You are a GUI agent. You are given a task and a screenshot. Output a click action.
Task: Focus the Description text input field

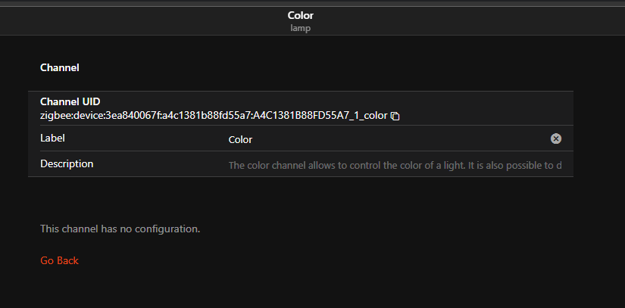(395, 165)
